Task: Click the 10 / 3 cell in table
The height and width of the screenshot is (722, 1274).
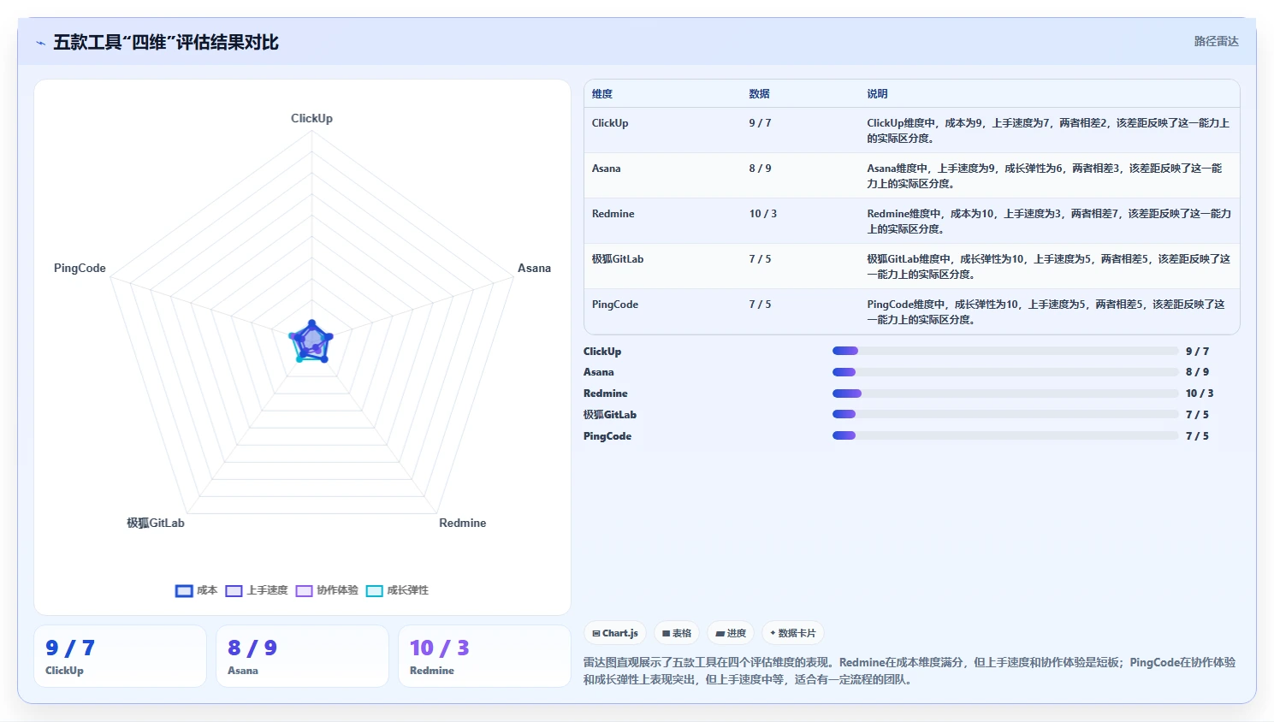Action: [763, 214]
